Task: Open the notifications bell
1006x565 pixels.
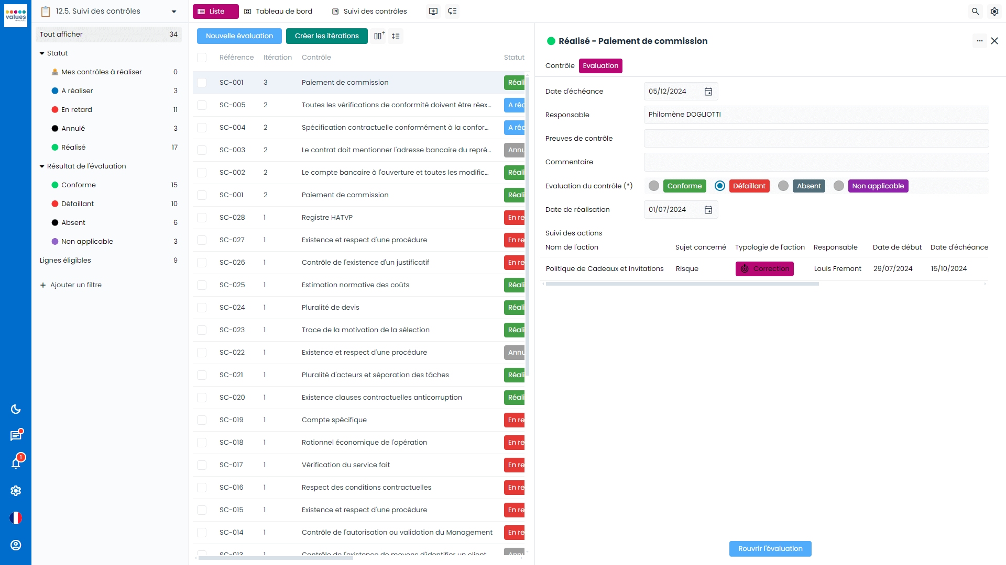Action: 16,463
